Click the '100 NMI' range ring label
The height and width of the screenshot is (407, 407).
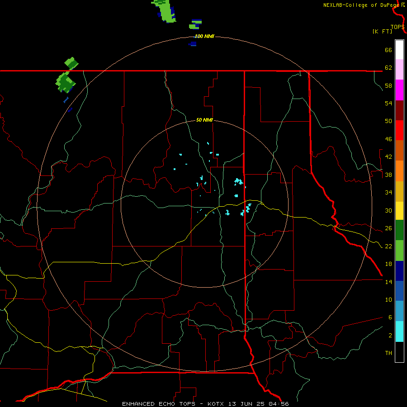(x=204, y=36)
